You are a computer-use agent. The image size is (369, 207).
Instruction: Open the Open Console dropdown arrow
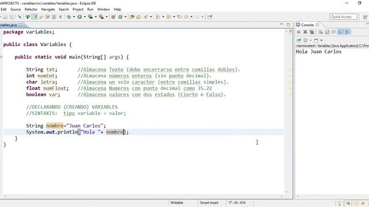tap(322, 40)
